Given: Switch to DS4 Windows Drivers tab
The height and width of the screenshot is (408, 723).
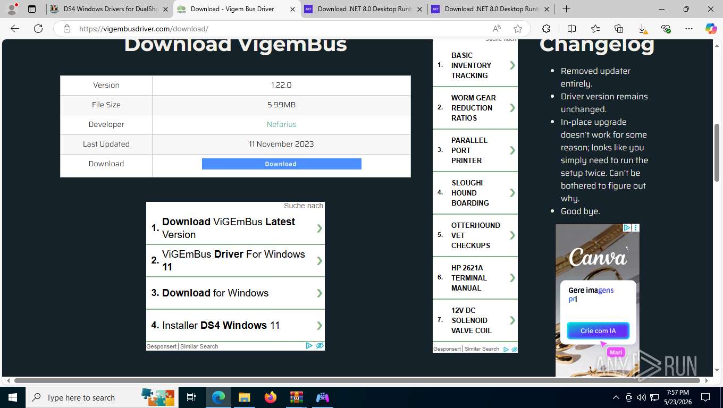Looking at the screenshot, I should pos(110,9).
